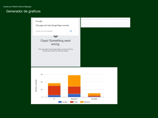158x118 pixels.
Task: Click the 'Generador de graficos' page title
Action: click(23, 11)
